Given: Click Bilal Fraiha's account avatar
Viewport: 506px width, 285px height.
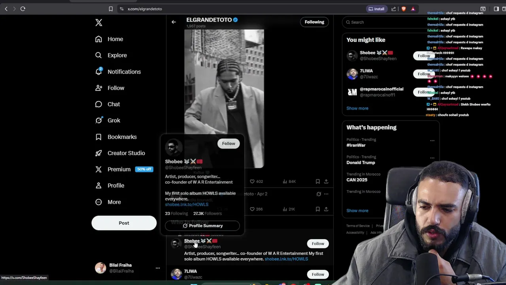Looking at the screenshot, I should click(x=100, y=268).
